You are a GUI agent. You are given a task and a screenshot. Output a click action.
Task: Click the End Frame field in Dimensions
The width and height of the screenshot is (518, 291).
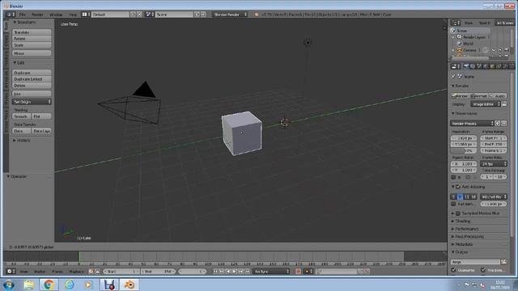click(494, 145)
